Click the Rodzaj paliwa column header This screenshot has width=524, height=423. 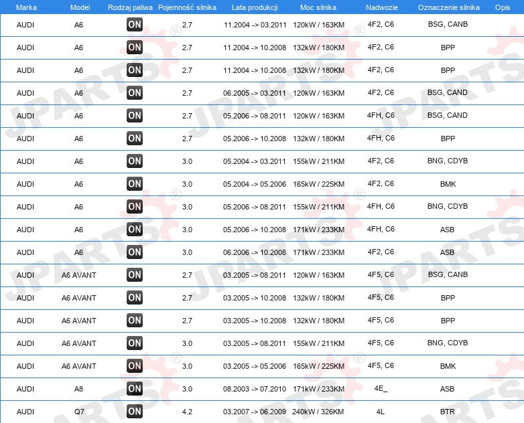click(x=130, y=7)
